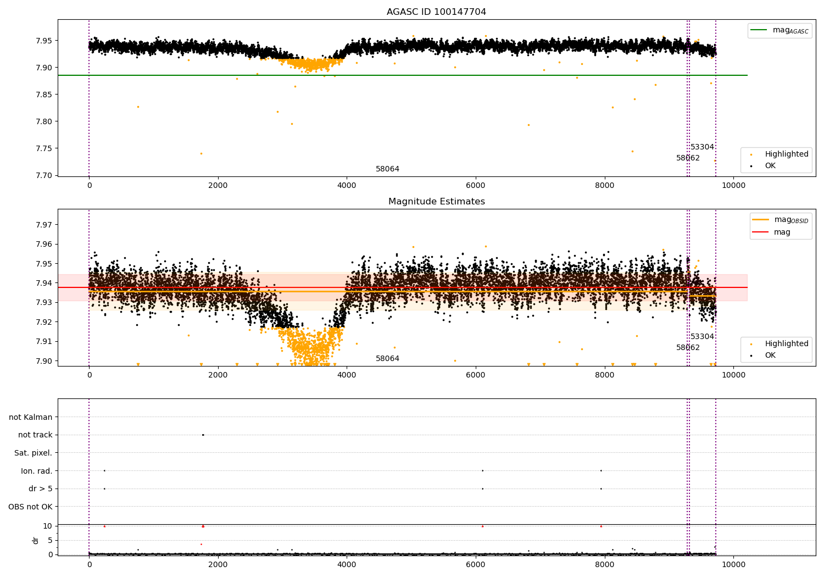Click the Sat. pixel. row label
Viewport: 824px width, 577px height.
(x=33, y=453)
